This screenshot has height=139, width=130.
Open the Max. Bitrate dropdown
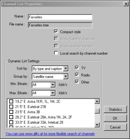coord(53,93)
